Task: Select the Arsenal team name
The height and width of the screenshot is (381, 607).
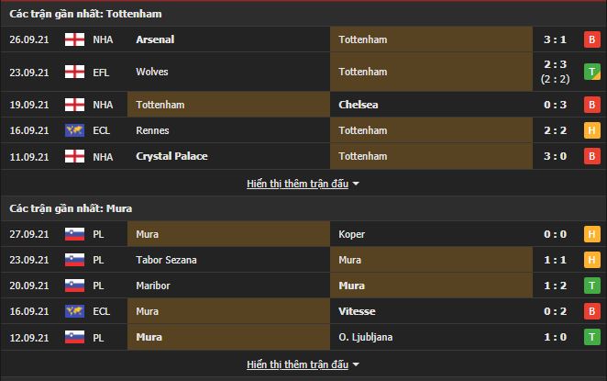Action: pos(155,39)
